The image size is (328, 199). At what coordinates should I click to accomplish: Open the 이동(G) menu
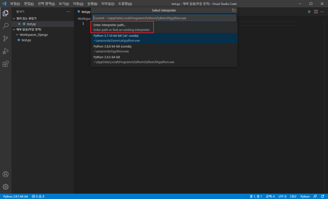coord(78,4)
